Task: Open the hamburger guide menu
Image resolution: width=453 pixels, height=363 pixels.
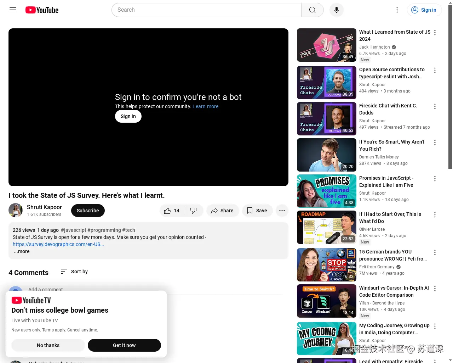Action: [13, 10]
